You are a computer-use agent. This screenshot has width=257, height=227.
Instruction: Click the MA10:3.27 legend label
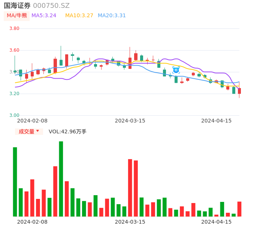[x=79, y=16]
